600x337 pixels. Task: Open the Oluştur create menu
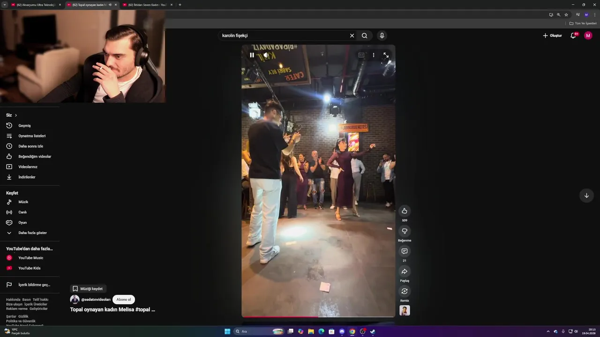552,36
